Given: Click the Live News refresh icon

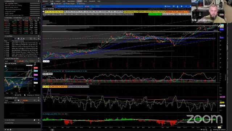Looking at the screenshot, I should pyautogui.click(x=34, y=39).
